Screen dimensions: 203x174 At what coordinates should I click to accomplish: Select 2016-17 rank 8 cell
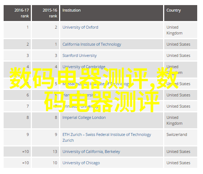17,120
